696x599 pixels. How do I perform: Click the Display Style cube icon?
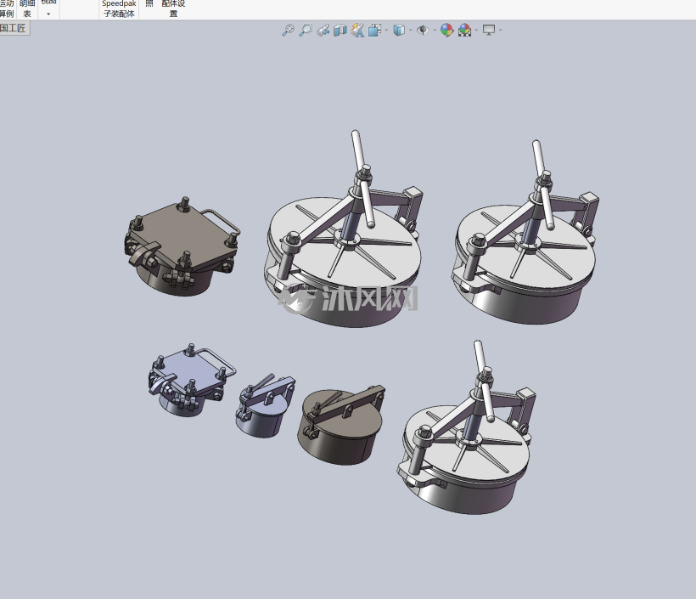(399, 30)
